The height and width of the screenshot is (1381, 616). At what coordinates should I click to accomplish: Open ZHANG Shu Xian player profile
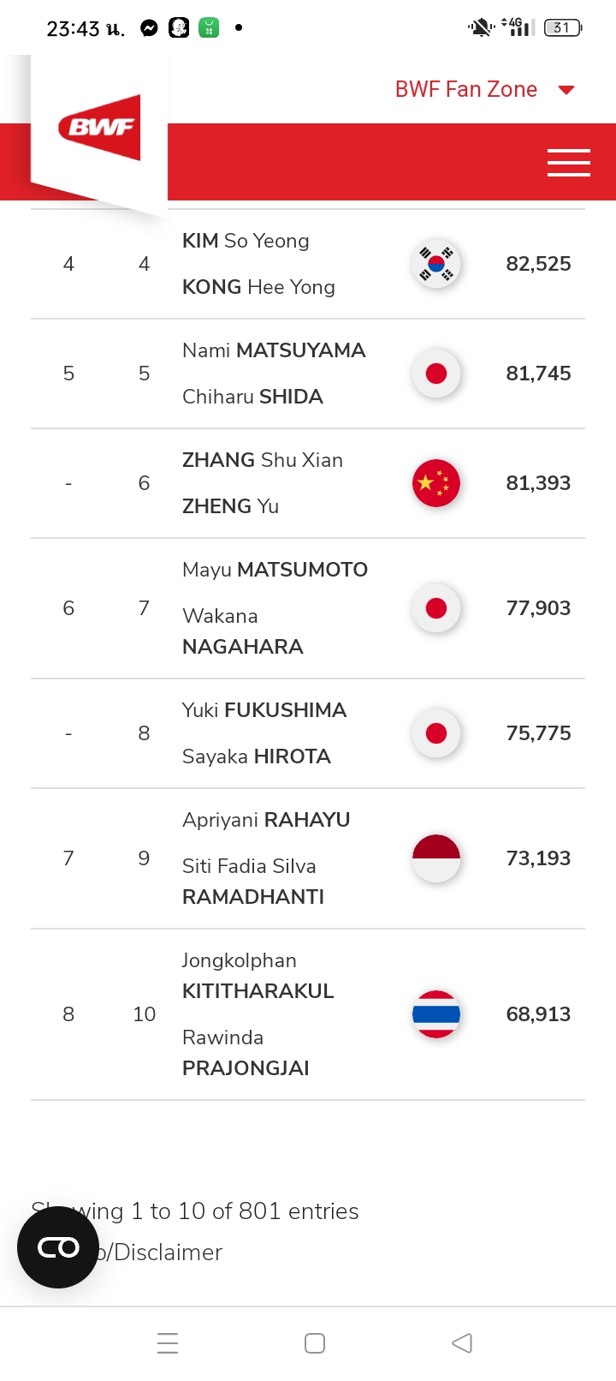(x=263, y=460)
